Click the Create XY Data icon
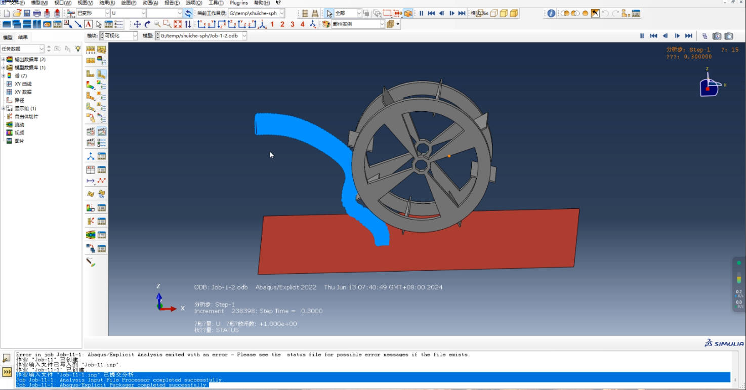The image size is (746, 390). click(91, 169)
